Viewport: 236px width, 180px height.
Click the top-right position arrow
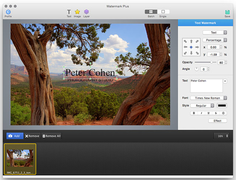click(x=197, y=41)
